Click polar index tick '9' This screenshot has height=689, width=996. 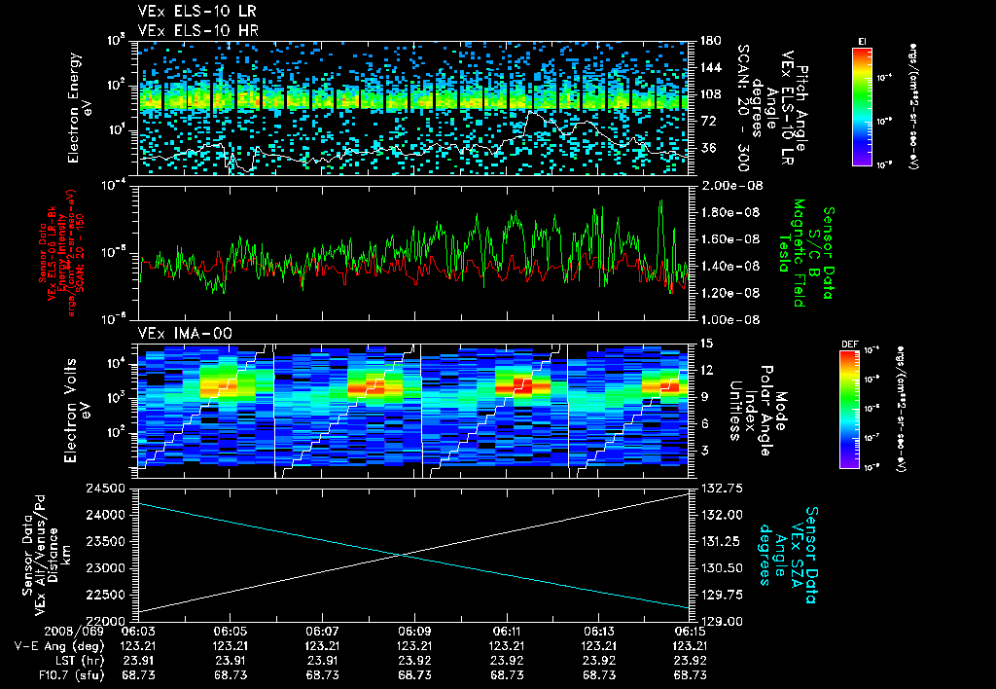[704, 397]
